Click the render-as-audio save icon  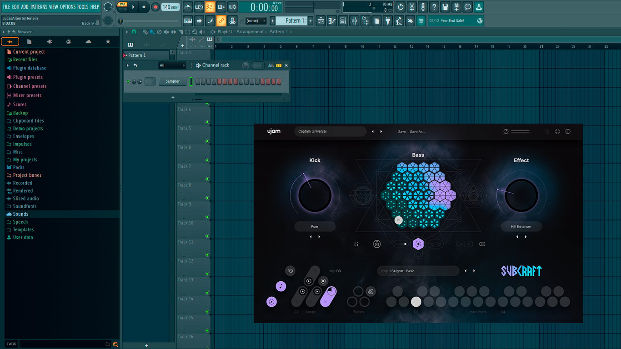pyautogui.click(x=456, y=7)
